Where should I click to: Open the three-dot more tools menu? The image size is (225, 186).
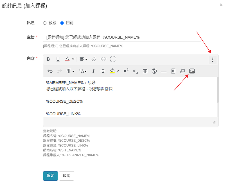pyautogui.click(x=213, y=59)
